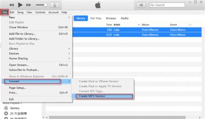Screen dimensions: 205x119
Task: Open the Account menu
Action: 53,12
